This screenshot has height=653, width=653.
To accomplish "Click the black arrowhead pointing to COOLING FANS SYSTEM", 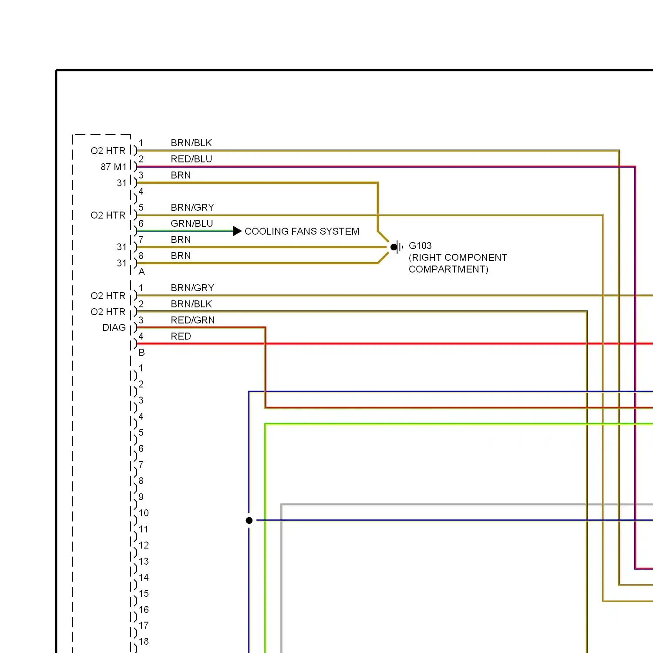I will click(x=237, y=231).
